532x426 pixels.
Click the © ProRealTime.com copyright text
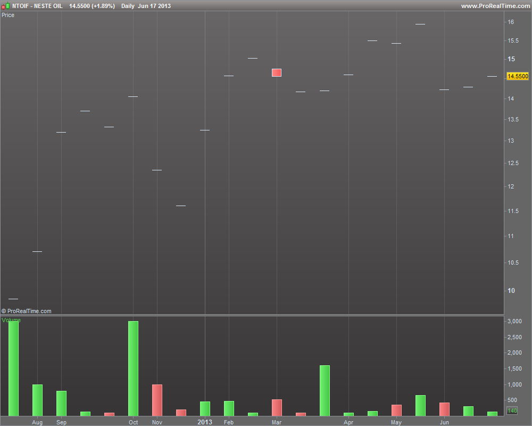coord(27,311)
